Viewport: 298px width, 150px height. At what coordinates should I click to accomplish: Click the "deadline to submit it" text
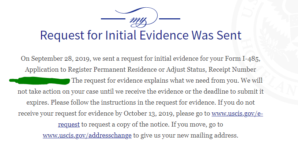234,91
